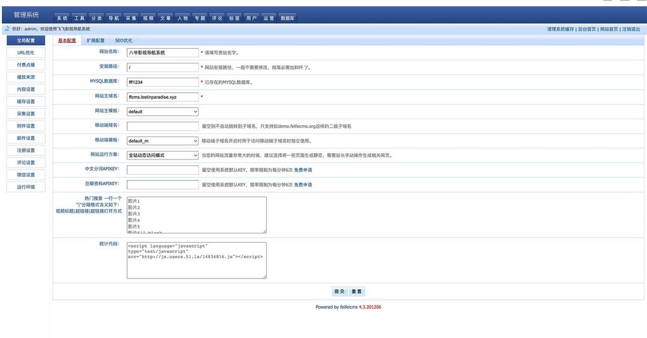Screen dimensions: 647x338
Task: Open the 运营 top menu
Action: [269, 18]
